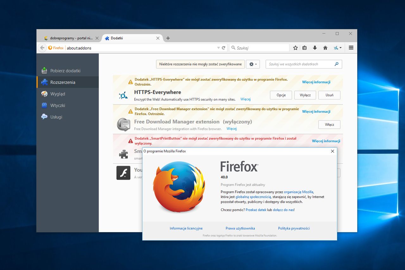The height and width of the screenshot is (270, 405).
Task: Open a new tab with plus button
Action: [x=168, y=38]
